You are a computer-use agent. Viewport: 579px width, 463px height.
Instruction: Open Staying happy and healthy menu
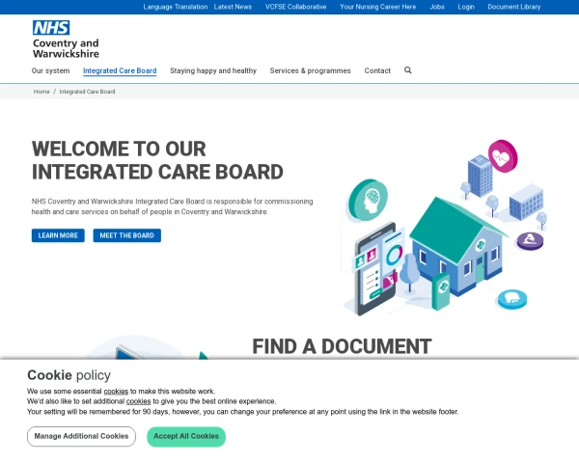213,70
